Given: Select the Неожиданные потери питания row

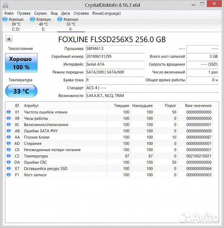Looking at the screenshot, I should click(x=110, y=149).
